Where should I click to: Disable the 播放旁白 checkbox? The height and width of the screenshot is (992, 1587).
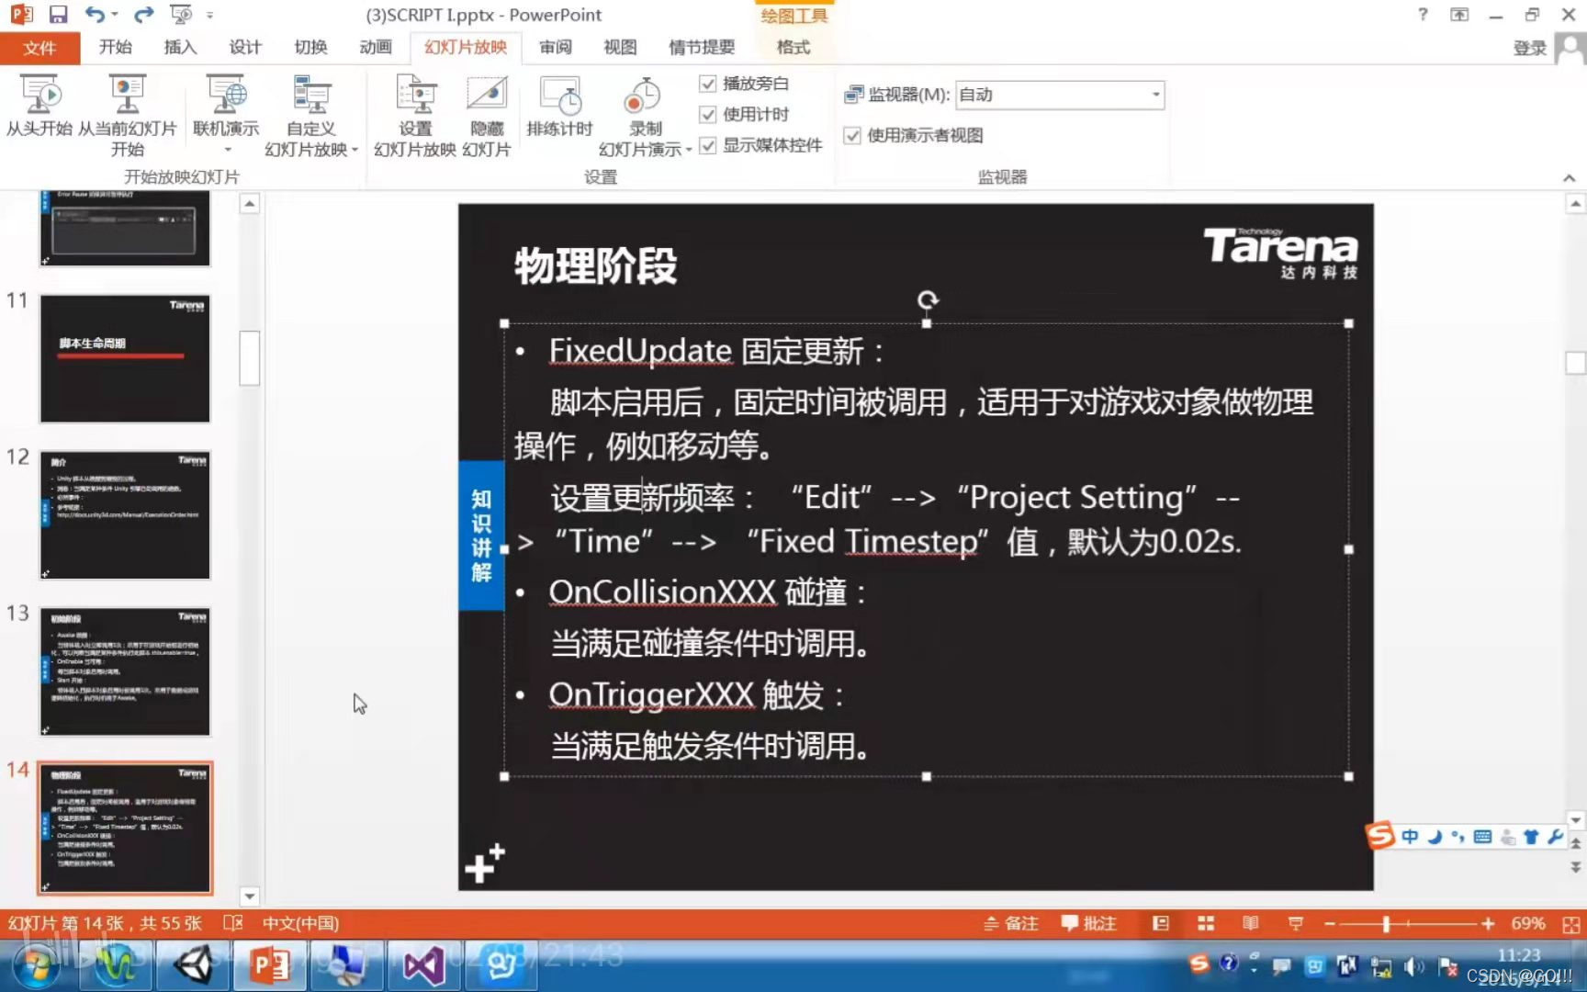coord(707,83)
